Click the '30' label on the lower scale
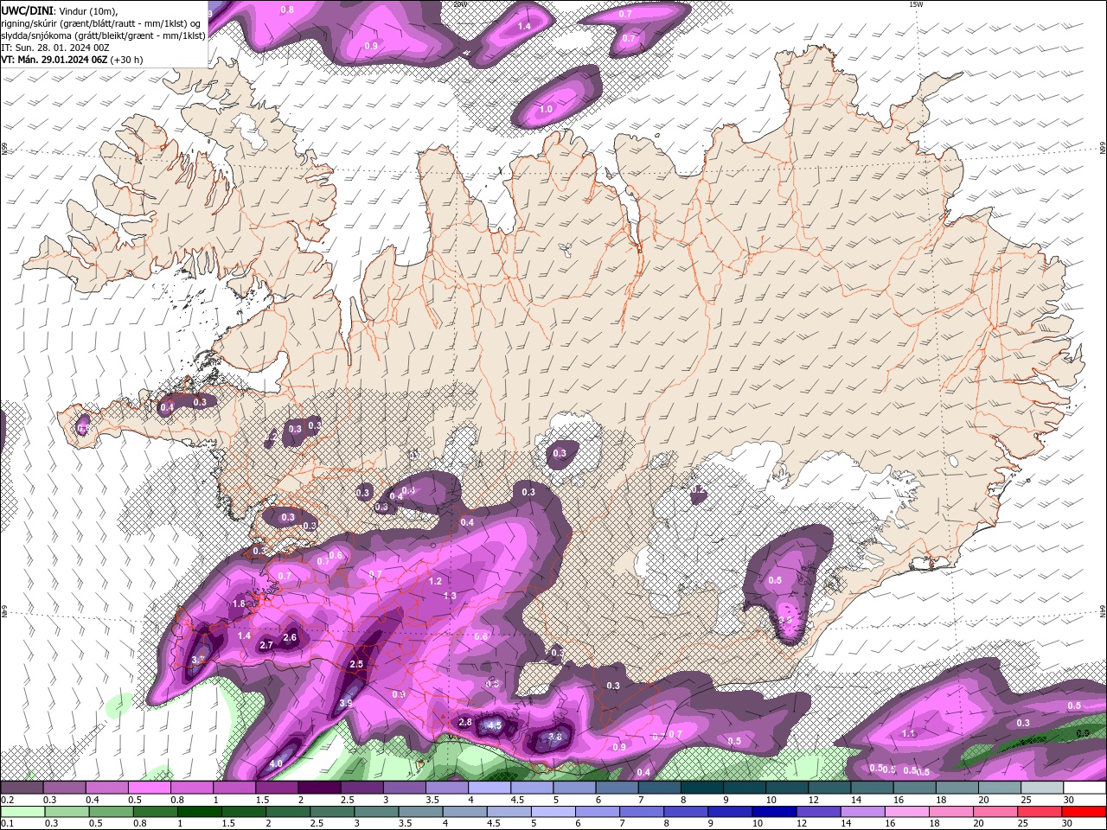Viewport: 1107px width, 830px height. tap(1069, 824)
